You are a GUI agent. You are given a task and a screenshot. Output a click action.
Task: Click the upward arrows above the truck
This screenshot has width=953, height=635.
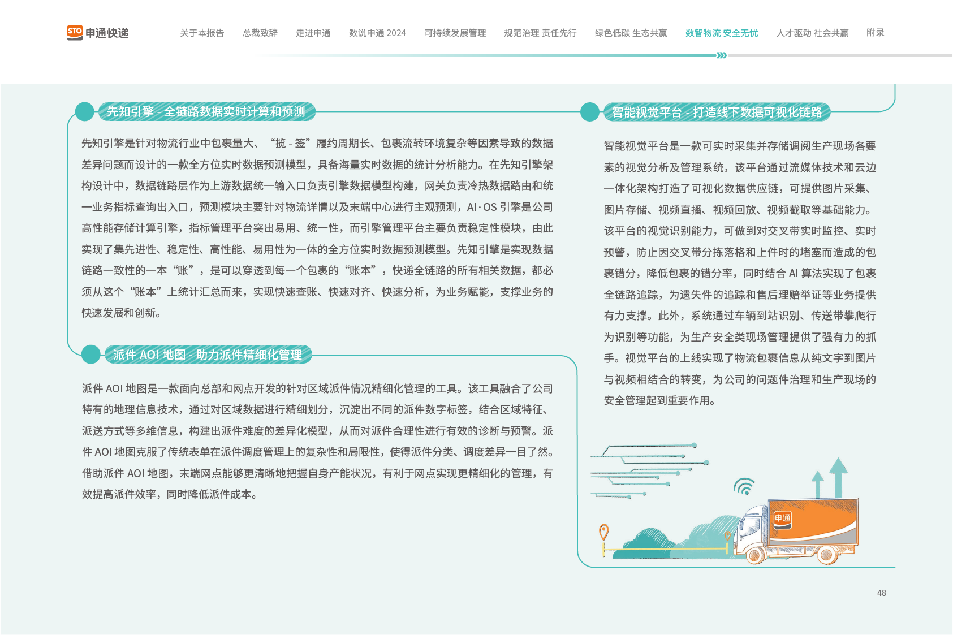(830, 477)
